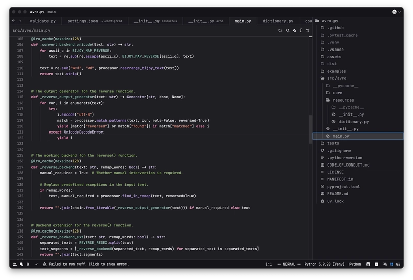The height and width of the screenshot is (280, 413).
Task: Click the diagnostics checkmark in status bar
Action: coord(36,264)
